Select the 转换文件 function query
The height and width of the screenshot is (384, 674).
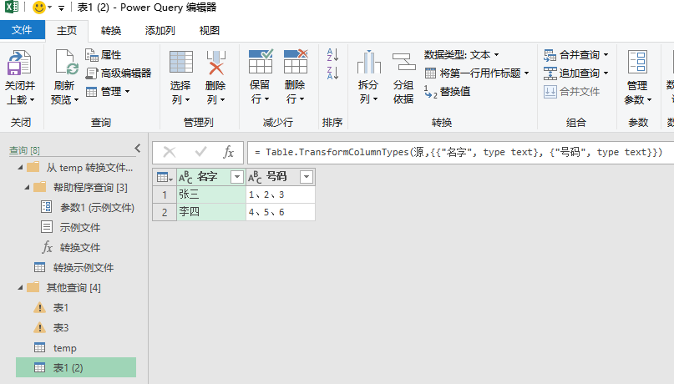(71, 247)
